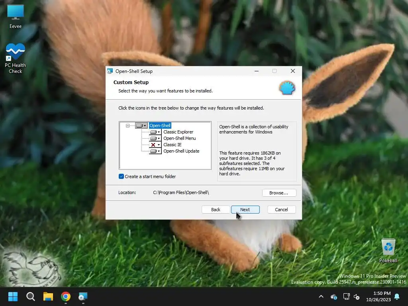408x306 pixels.
Task: Minimize the Open-Shell Setup window
Action: click(257, 71)
